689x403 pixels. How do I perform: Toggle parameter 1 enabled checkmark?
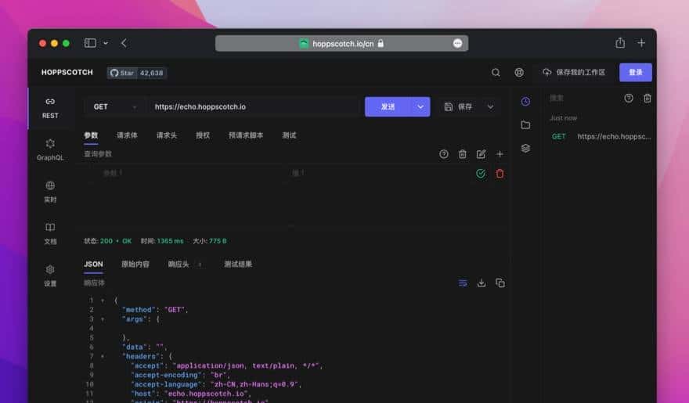pos(481,174)
